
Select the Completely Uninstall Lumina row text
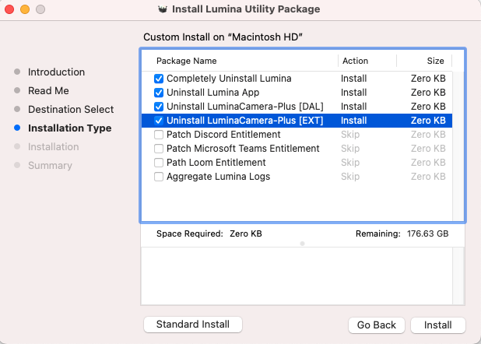(229, 79)
